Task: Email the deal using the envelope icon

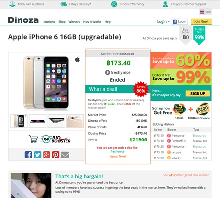Action: [65, 155]
